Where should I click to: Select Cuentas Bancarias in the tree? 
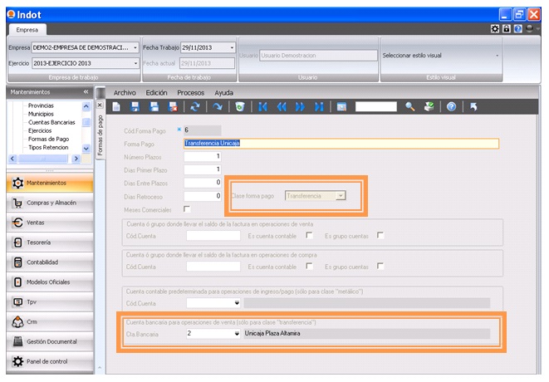tap(53, 122)
